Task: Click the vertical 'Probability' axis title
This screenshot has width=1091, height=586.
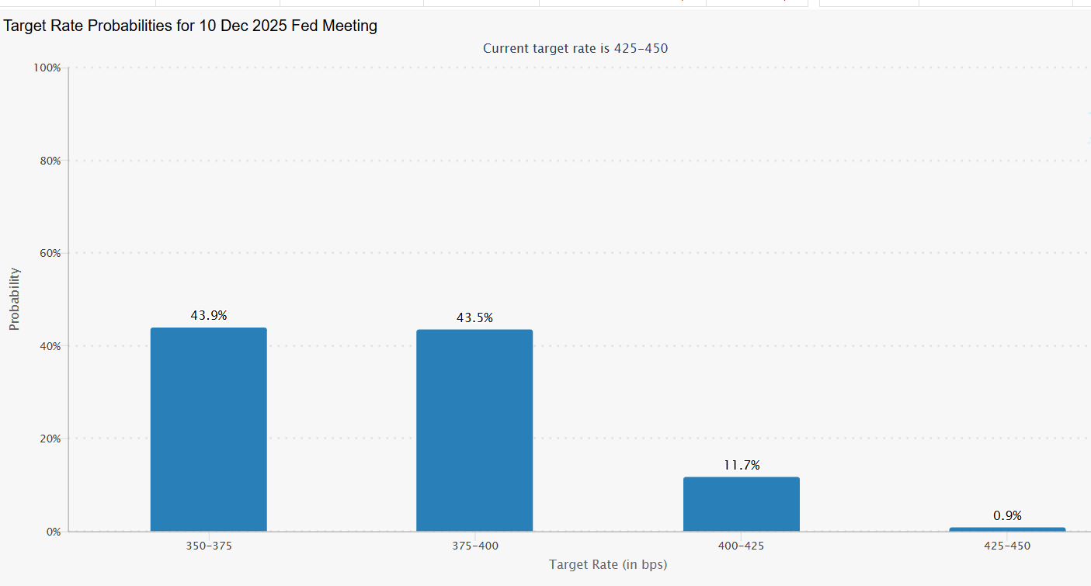Action: coord(15,300)
